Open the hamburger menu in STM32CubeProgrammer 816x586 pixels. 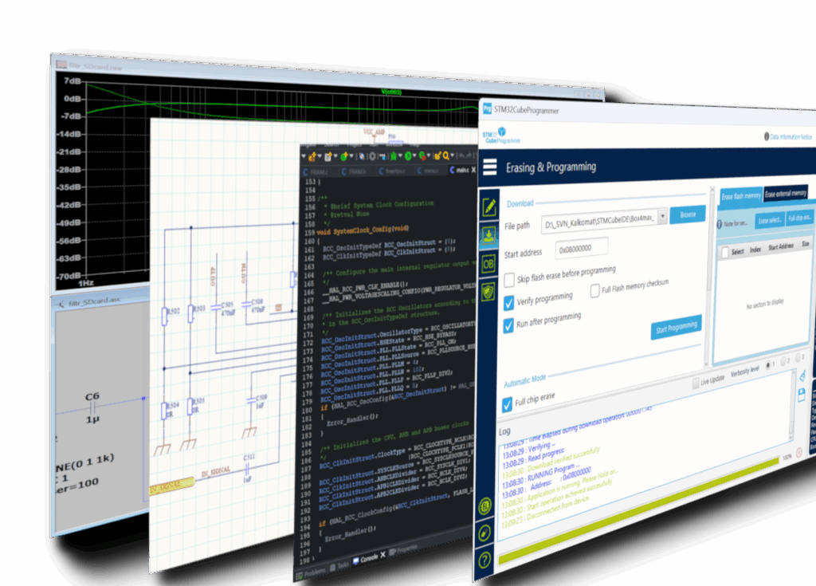tap(490, 169)
